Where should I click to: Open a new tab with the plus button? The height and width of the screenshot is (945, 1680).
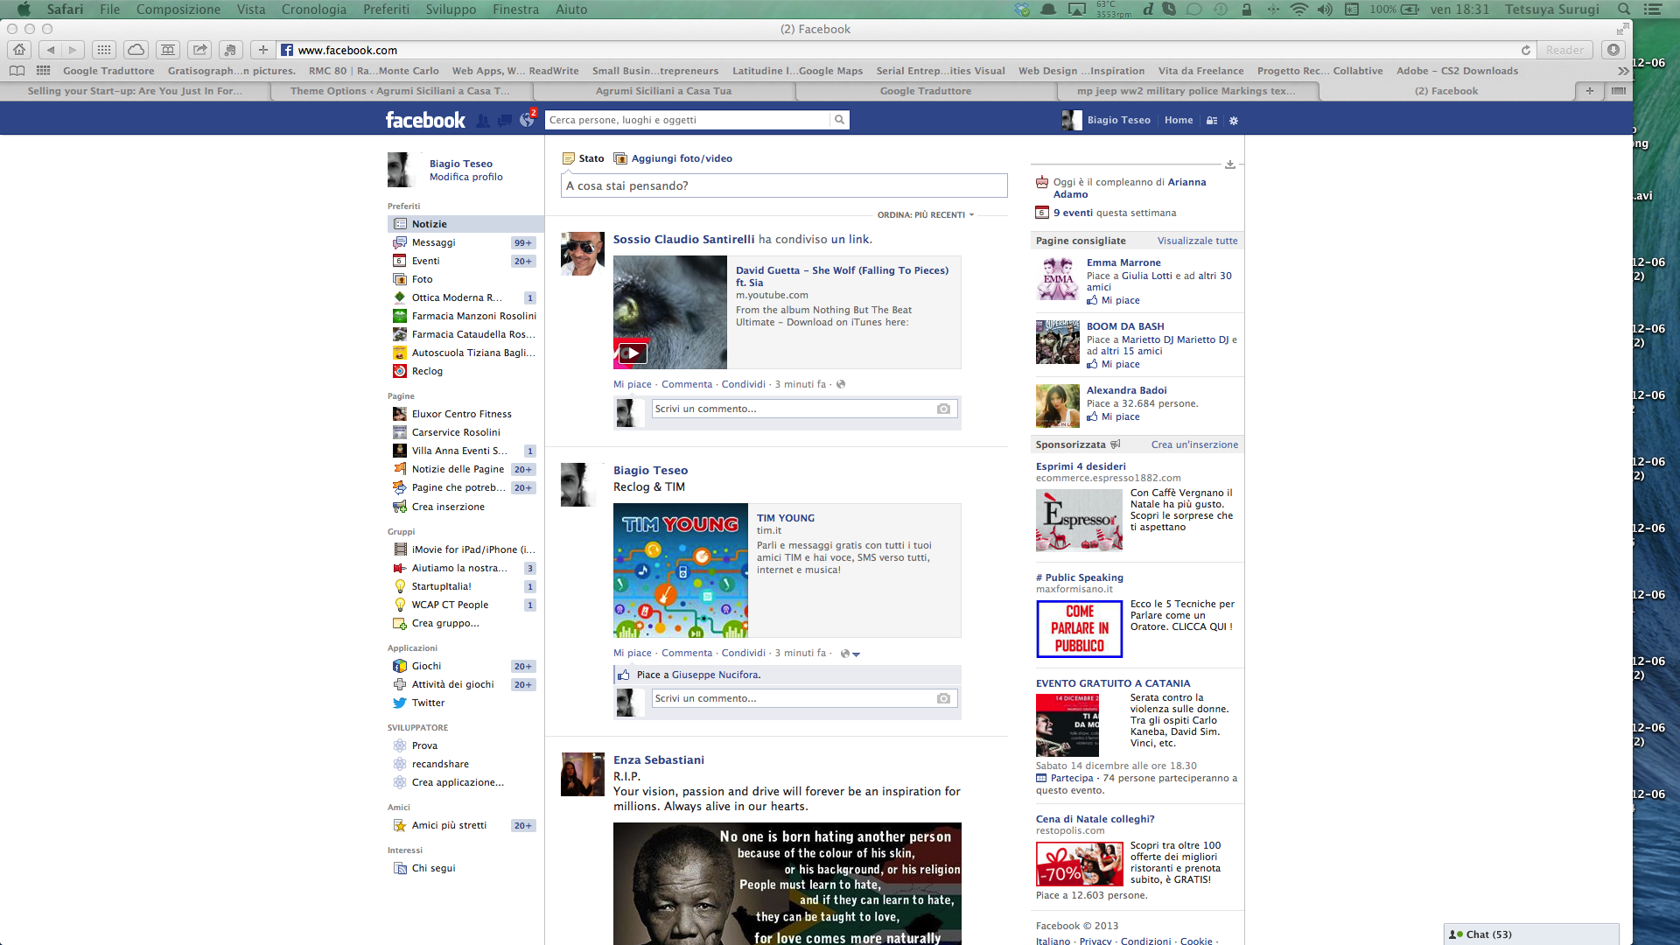pos(1590,91)
